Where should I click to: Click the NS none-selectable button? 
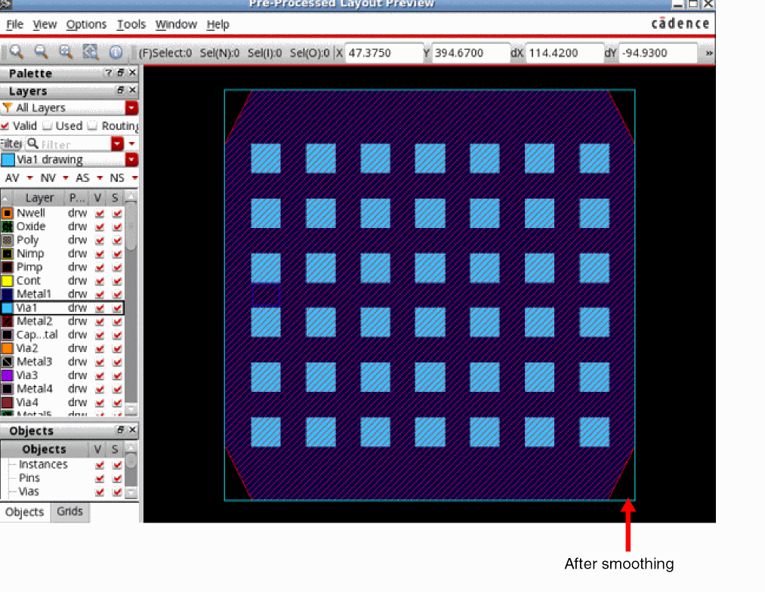(117, 178)
